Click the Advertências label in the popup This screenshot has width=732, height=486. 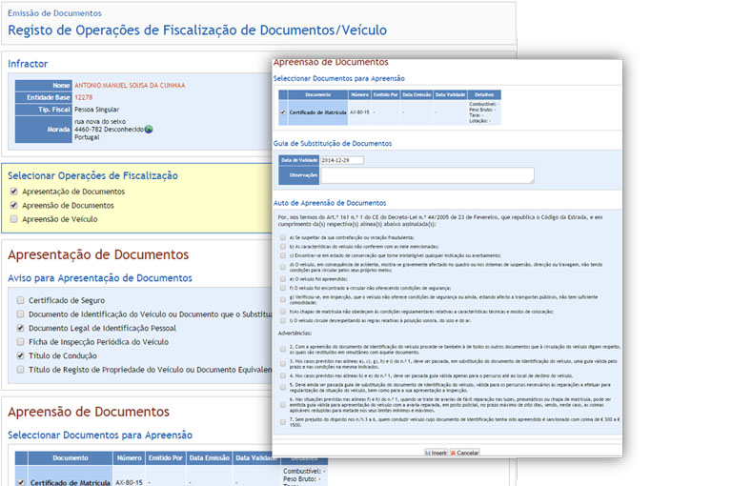(x=295, y=334)
